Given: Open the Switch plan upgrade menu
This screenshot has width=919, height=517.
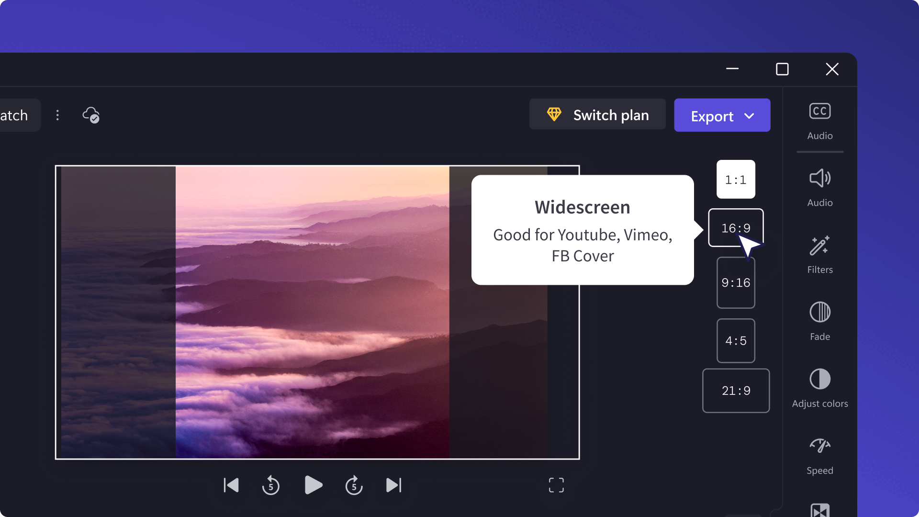Looking at the screenshot, I should click(598, 115).
